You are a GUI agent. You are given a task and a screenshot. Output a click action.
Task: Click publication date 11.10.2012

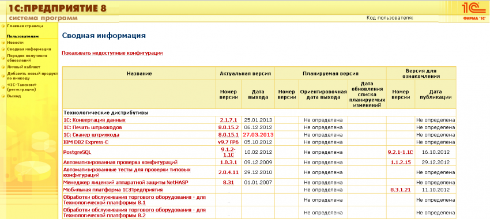pyautogui.click(x=435, y=190)
